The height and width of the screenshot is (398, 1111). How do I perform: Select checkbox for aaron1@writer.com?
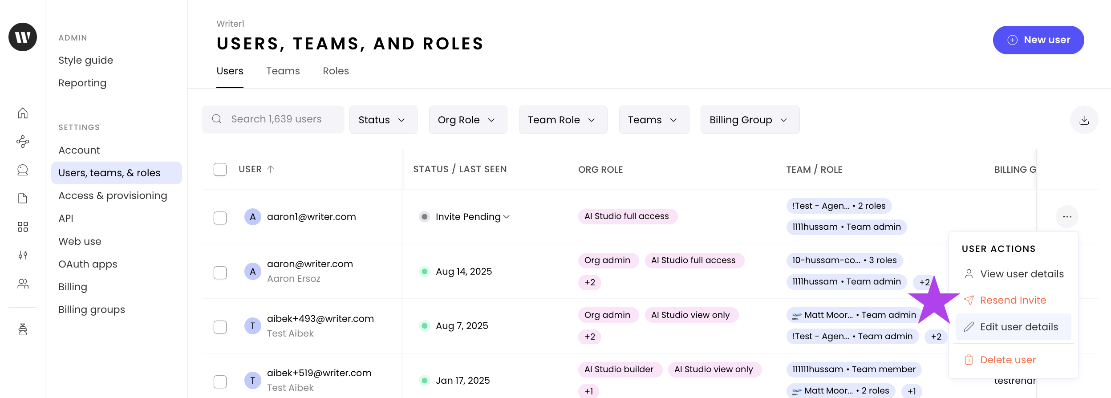(220, 218)
